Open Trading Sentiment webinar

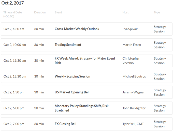68,45
